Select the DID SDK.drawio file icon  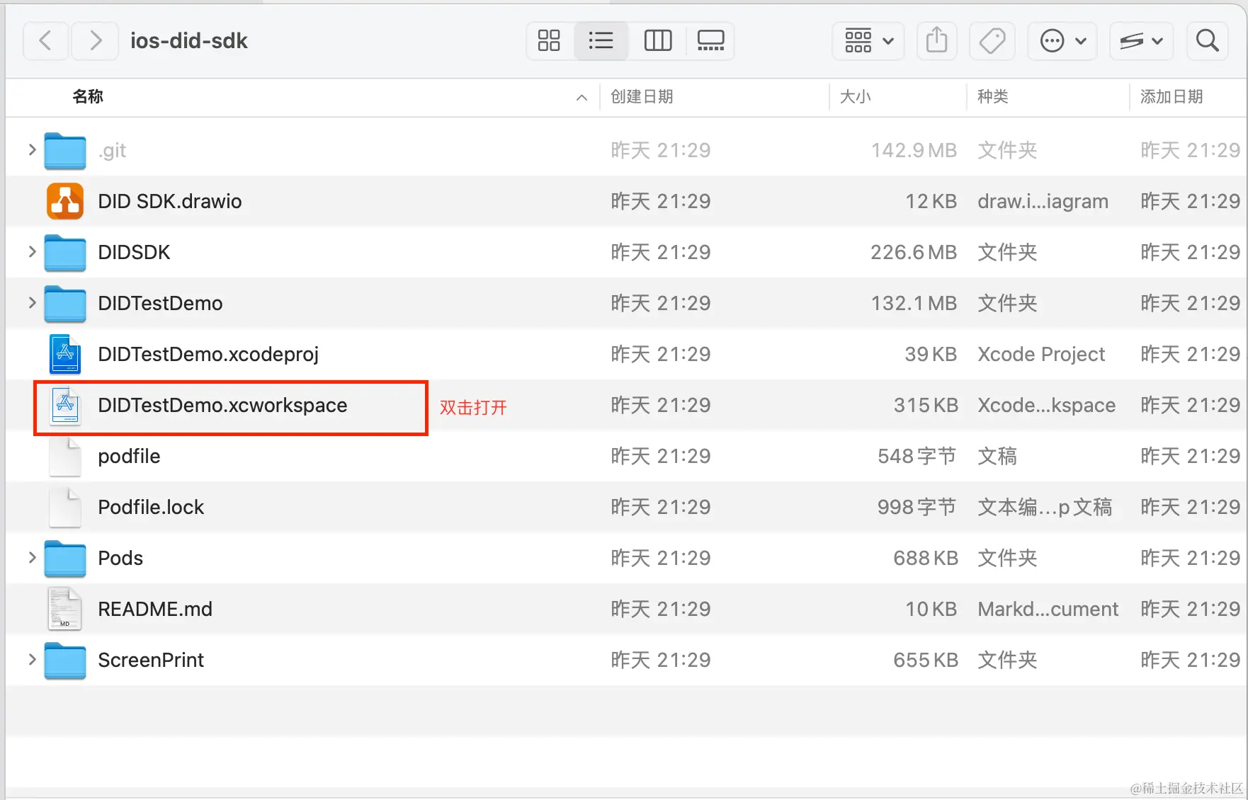click(x=65, y=201)
